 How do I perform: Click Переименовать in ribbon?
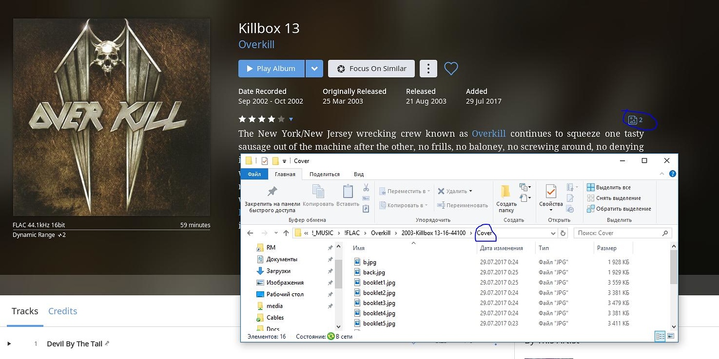463,205
